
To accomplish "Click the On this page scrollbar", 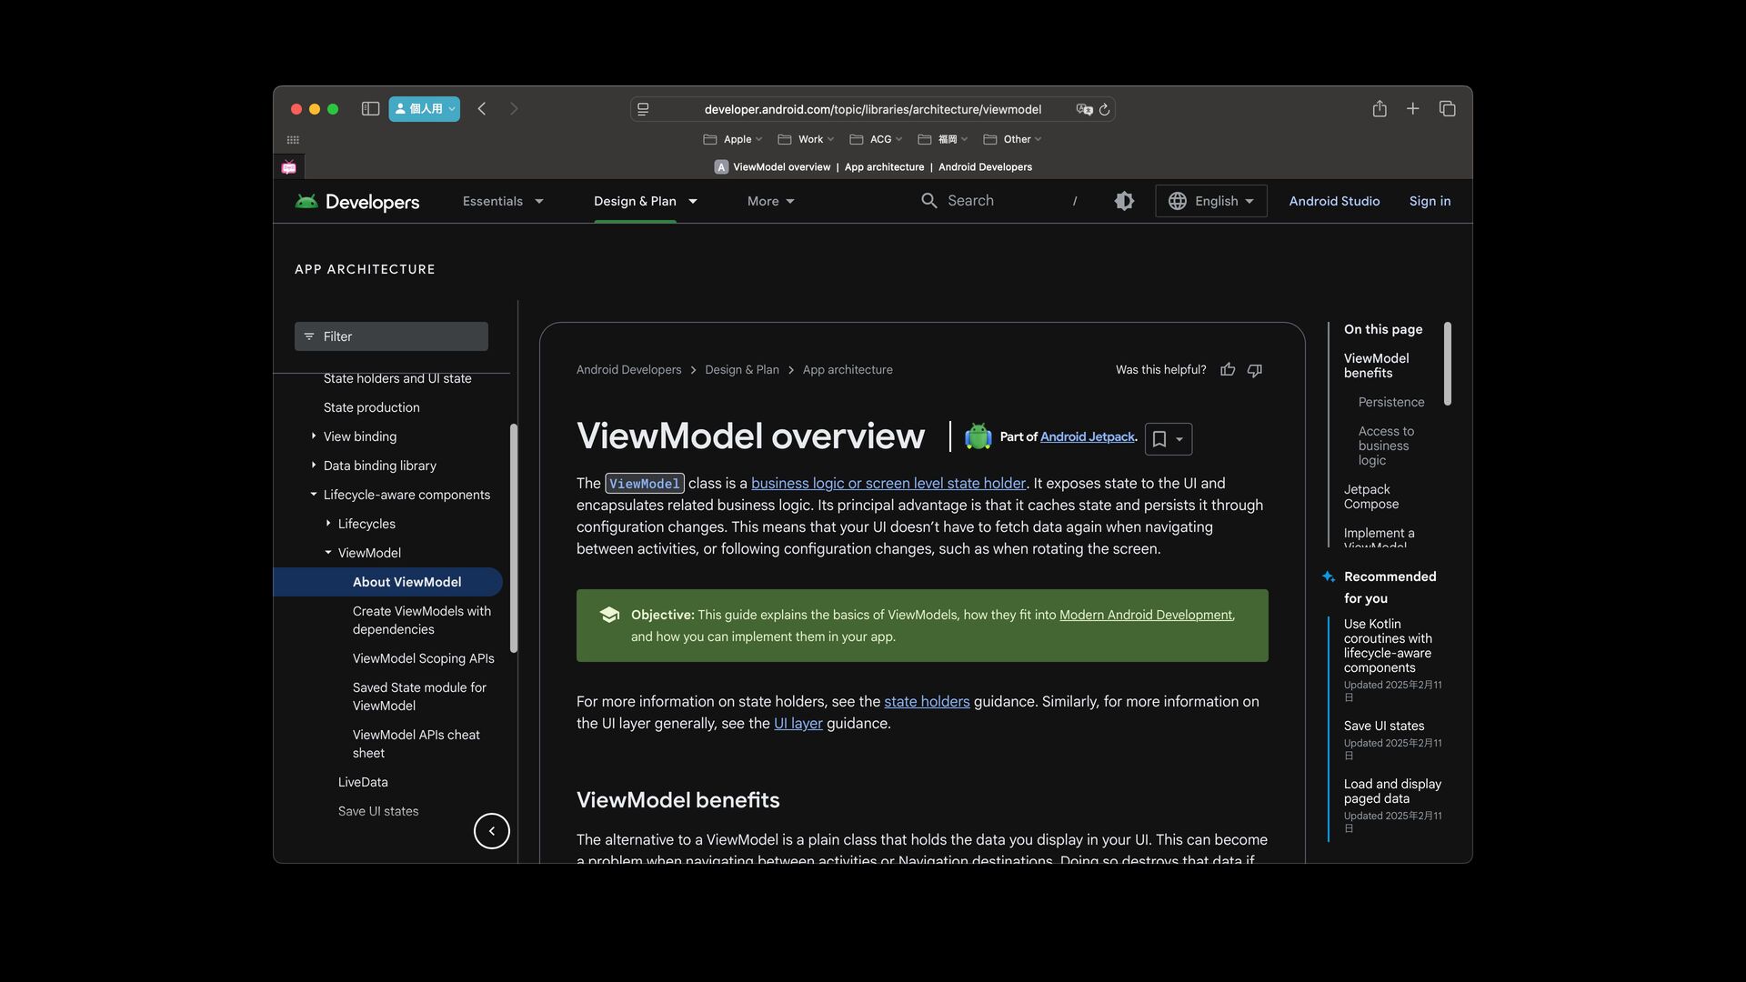I will pos(1448,364).
